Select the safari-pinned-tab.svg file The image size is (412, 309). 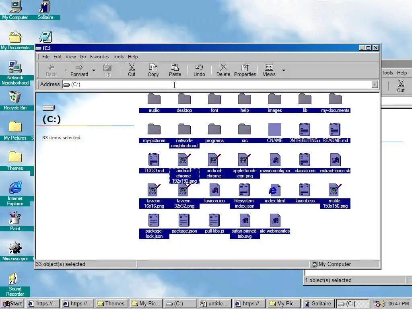point(245,226)
